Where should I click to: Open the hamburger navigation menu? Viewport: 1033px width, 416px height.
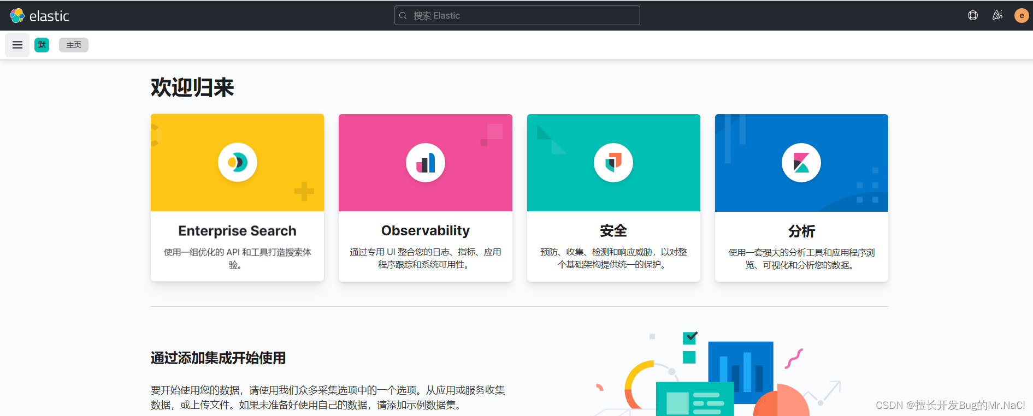point(17,45)
